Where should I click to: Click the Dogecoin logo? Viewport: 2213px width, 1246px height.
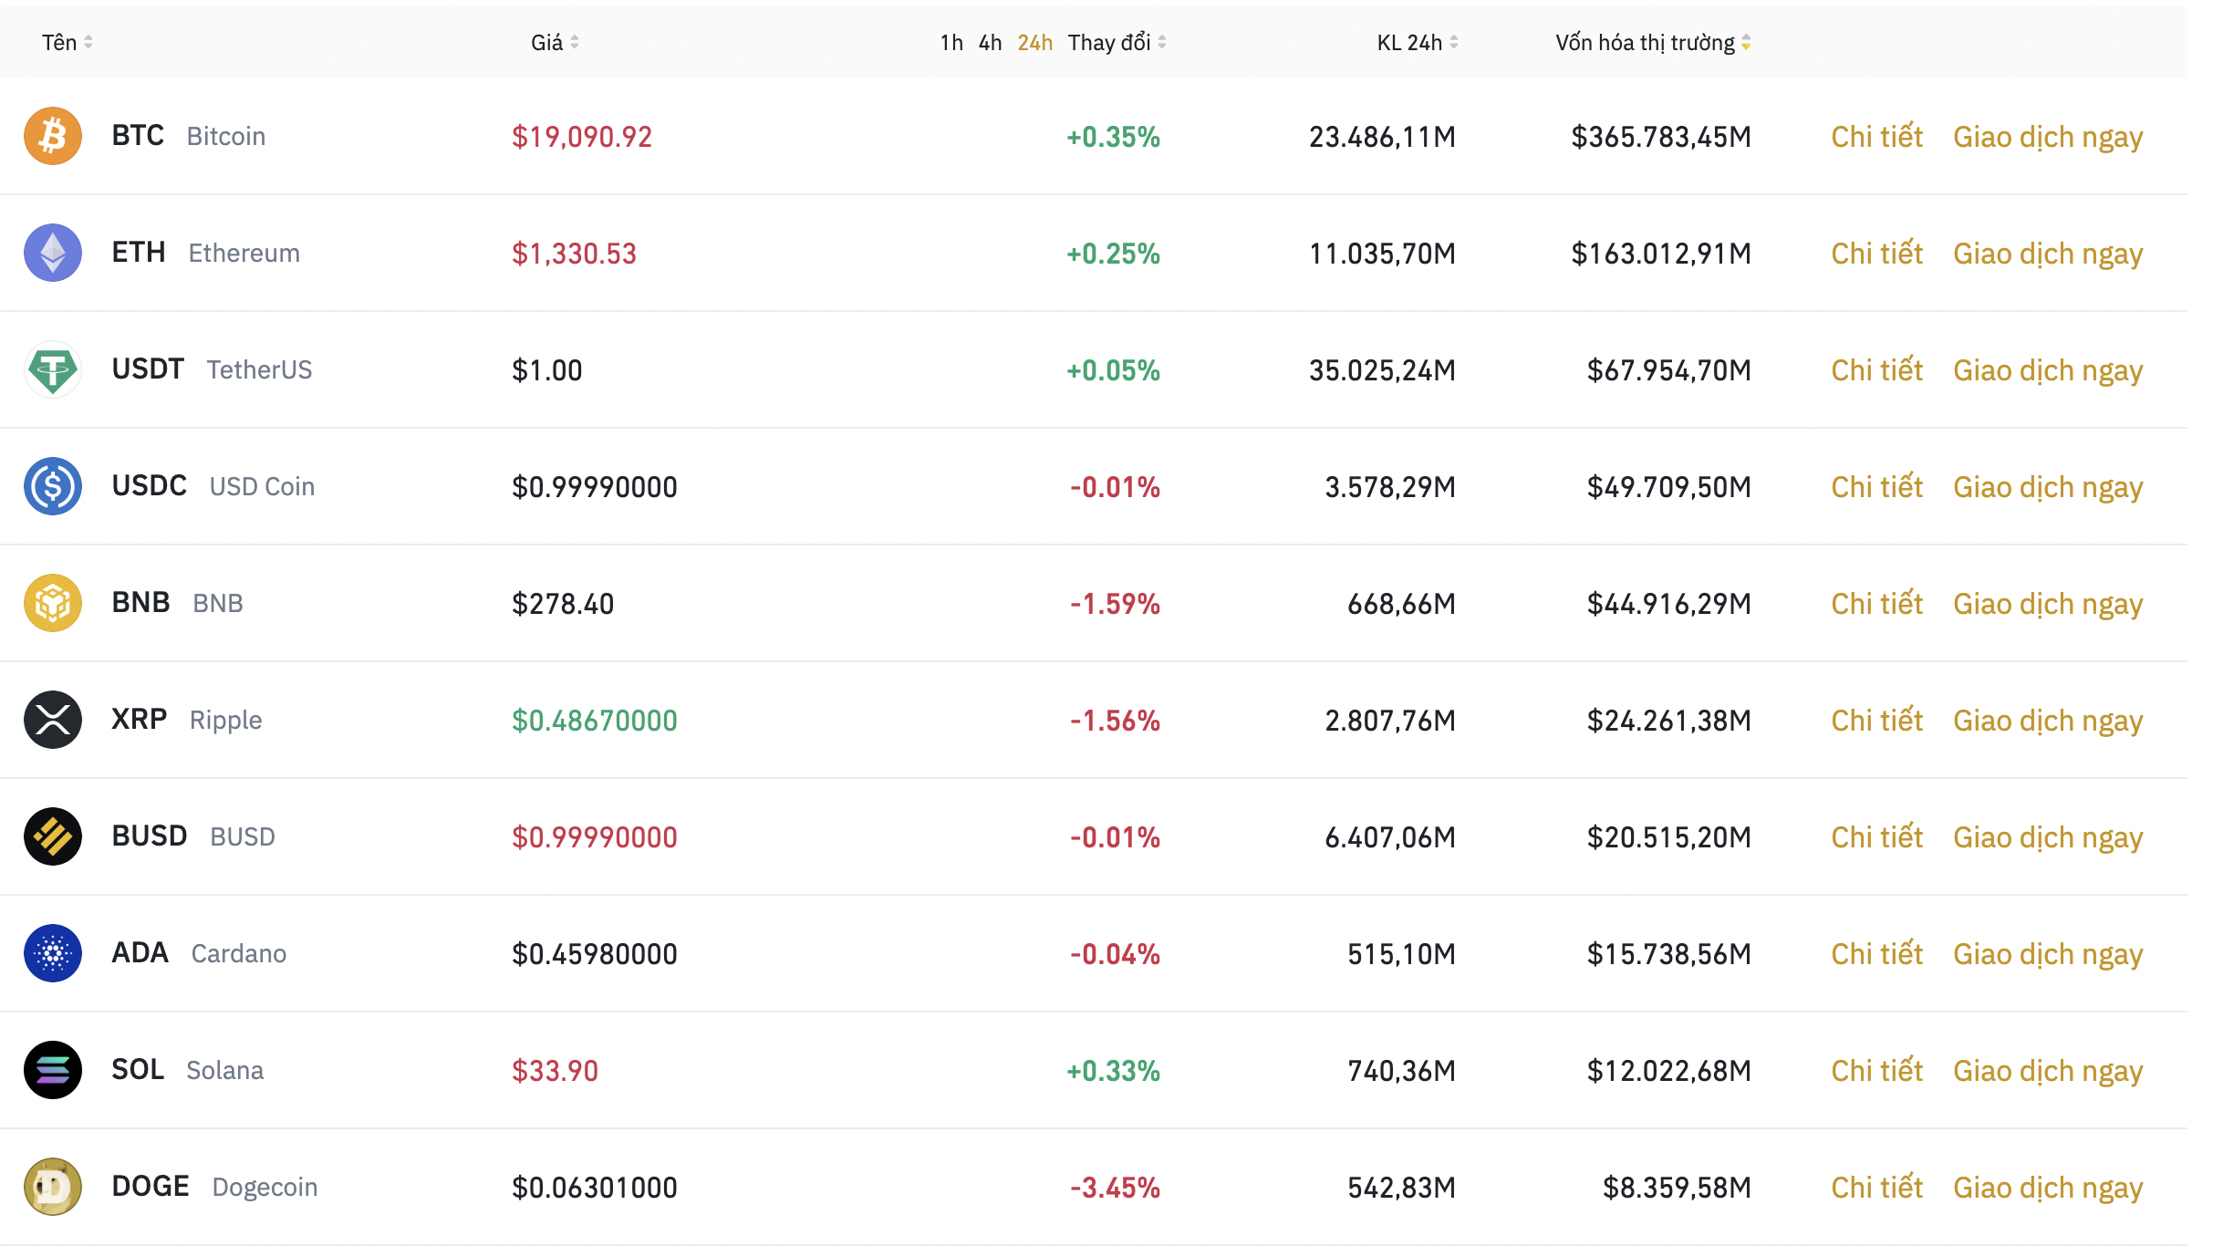click(53, 1187)
